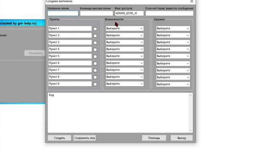Open the Оружие dropdown in row 9

[173, 84]
